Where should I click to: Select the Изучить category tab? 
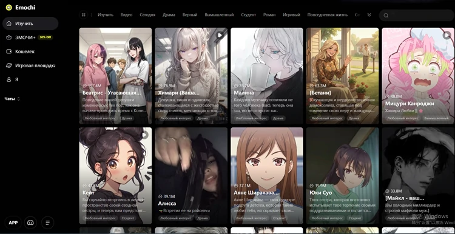coord(106,15)
